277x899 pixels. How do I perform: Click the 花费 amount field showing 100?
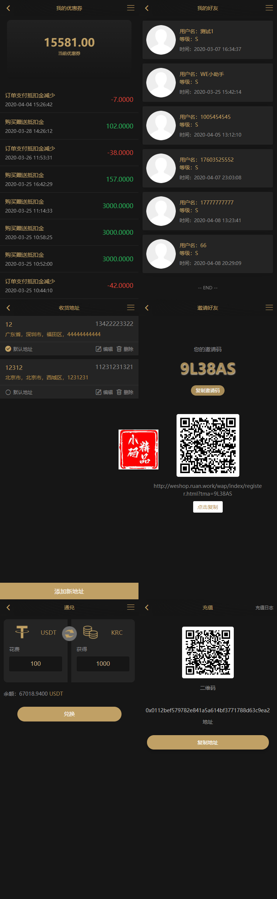click(x=35, y=664)
